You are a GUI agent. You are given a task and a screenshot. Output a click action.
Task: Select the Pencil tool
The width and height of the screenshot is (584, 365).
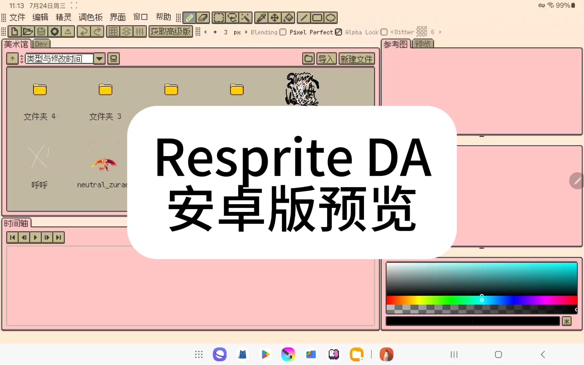(x=189, y=18)
